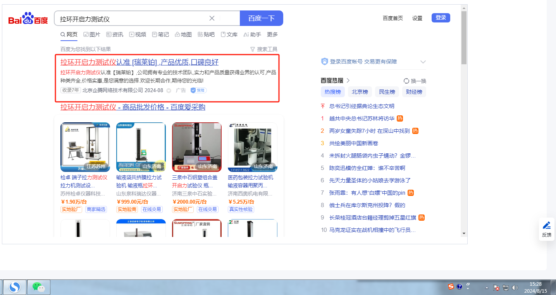Image resolution: width=556 pixels, height=295 pixels.
Task: Click the network connection tray icon
Action: pos(506,288)
